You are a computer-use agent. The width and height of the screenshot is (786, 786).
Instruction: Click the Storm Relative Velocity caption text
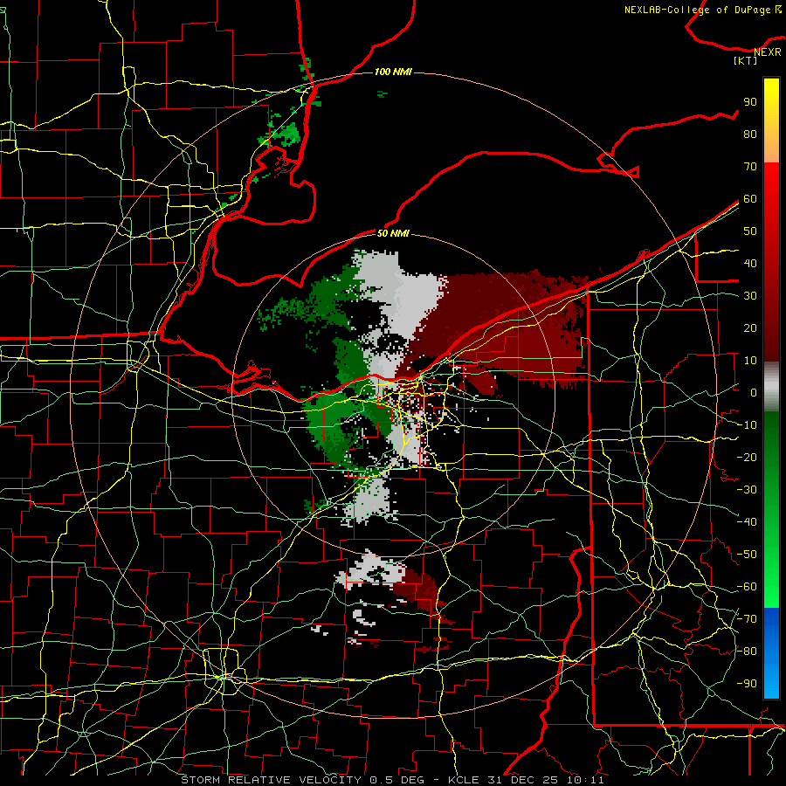(392, 780)
